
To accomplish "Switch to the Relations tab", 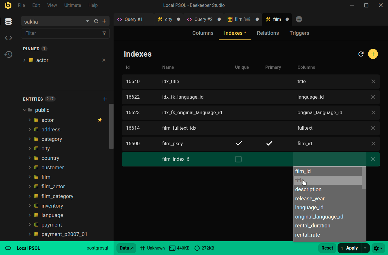I will (268, 33).
